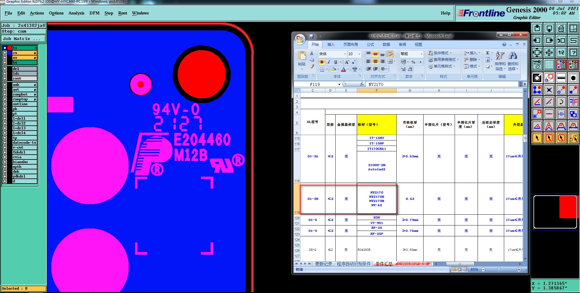Click the Excel save icon
The height and width of the screenshot is (293, 580).
coord(311,36)
